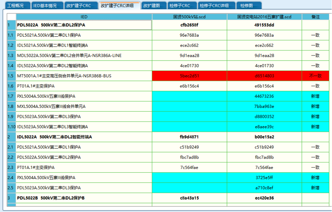This screenshot has height=212, width=332.
Task: Click the 国资变电站2016五寨扩建.scd column header
Action: click(x=264, y=17)
